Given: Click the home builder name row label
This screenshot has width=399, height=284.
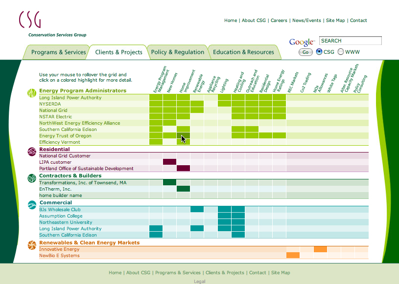Looking at the screenshot, I should pyautogui.click(x=60, y=196).
